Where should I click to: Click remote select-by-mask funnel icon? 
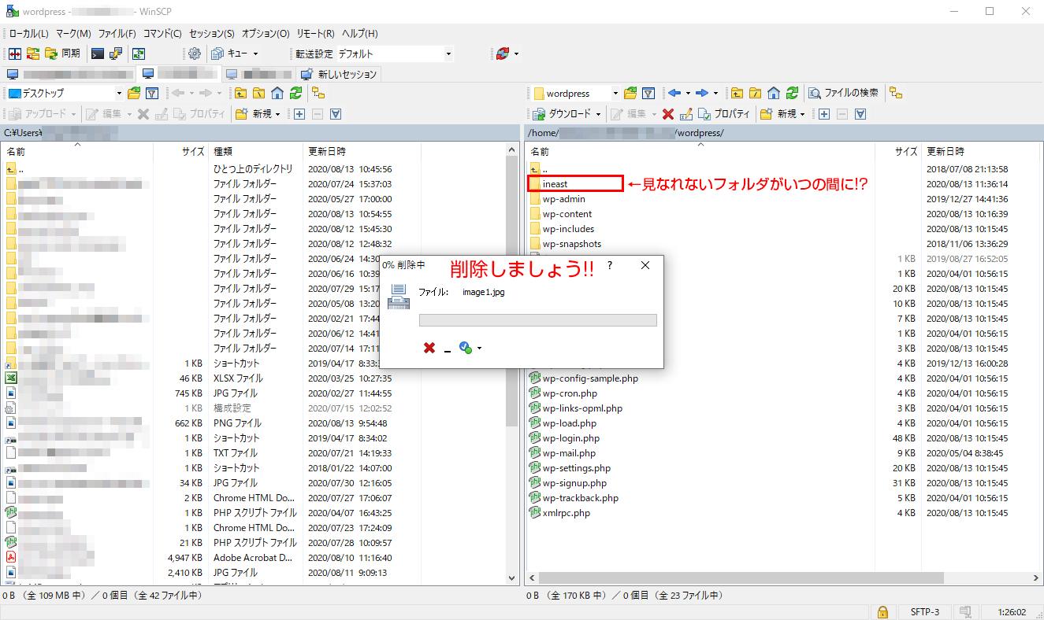coord(860,114)
